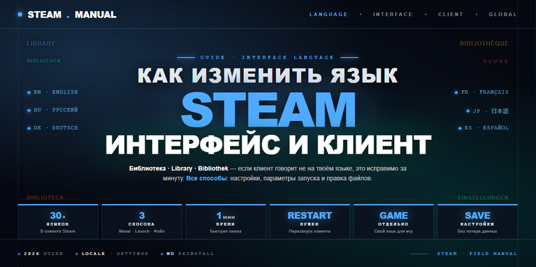Click the green BIBLIOTHEK label
Viewport: 536px width, 267px height.
click(44, 61)
